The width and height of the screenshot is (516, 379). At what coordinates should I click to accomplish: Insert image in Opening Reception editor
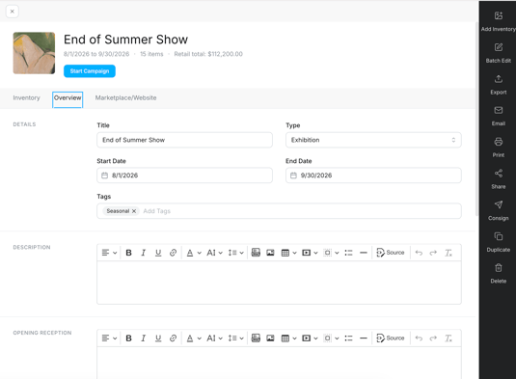click(270, 338)
